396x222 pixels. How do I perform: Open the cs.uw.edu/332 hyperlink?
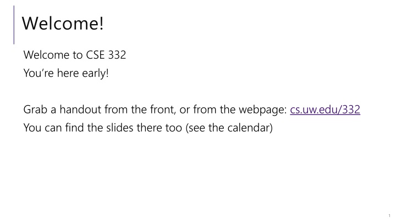click(325, 110)
